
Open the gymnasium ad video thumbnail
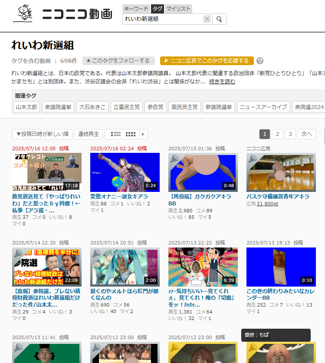[281, 172]
